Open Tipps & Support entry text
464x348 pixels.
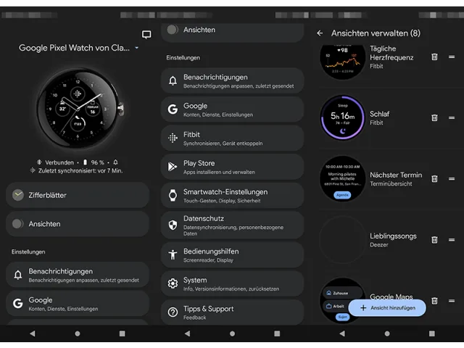click(208, 312)
